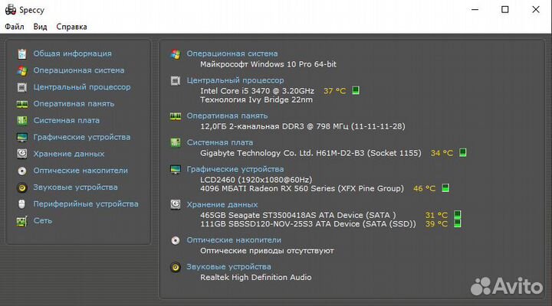Click the SSD temperature indicator next to 39 °C
This screenshot has width=552, height=306.
coord(457,223)
